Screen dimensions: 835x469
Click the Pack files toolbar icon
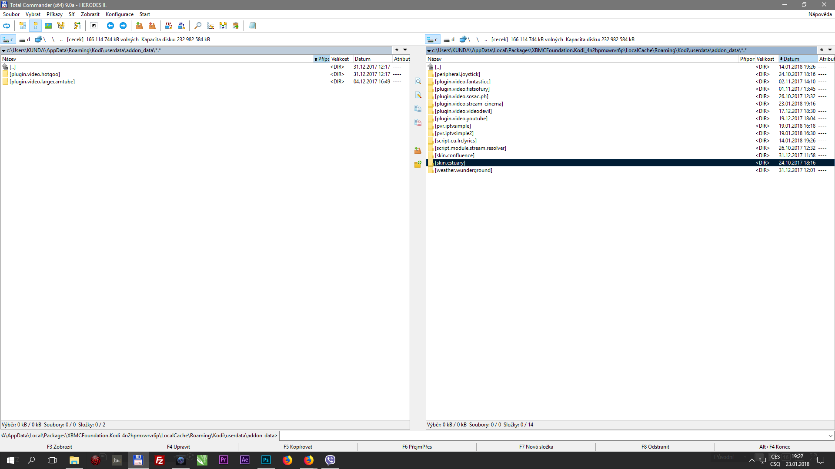[139, 26]
